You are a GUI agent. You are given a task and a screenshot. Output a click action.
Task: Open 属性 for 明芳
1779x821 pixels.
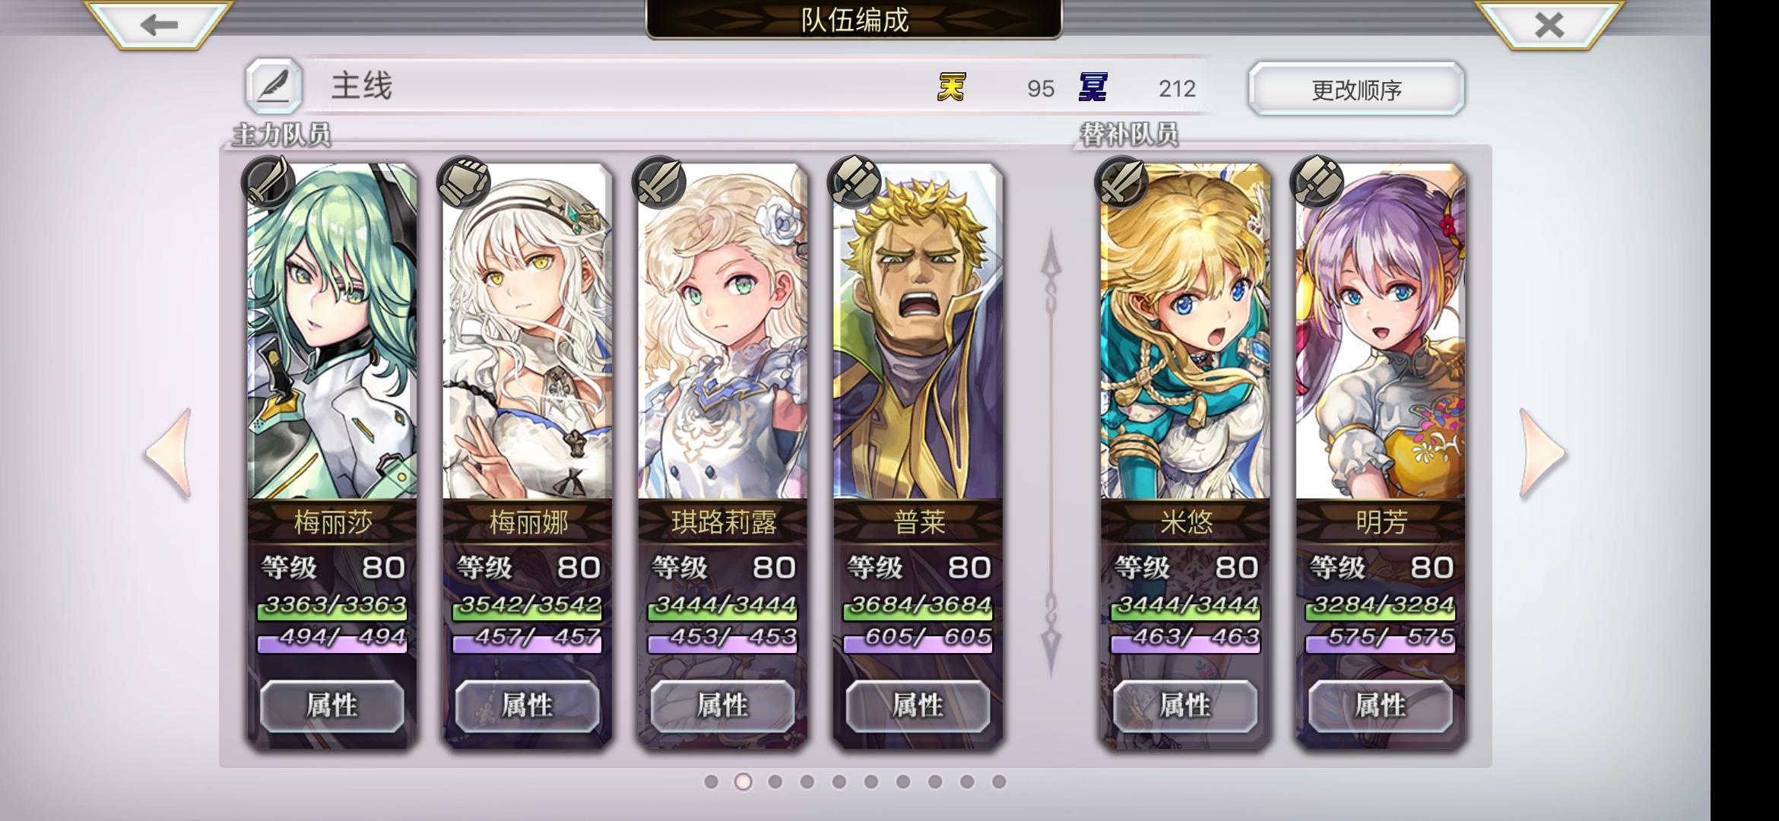[x=1381, y=705]
